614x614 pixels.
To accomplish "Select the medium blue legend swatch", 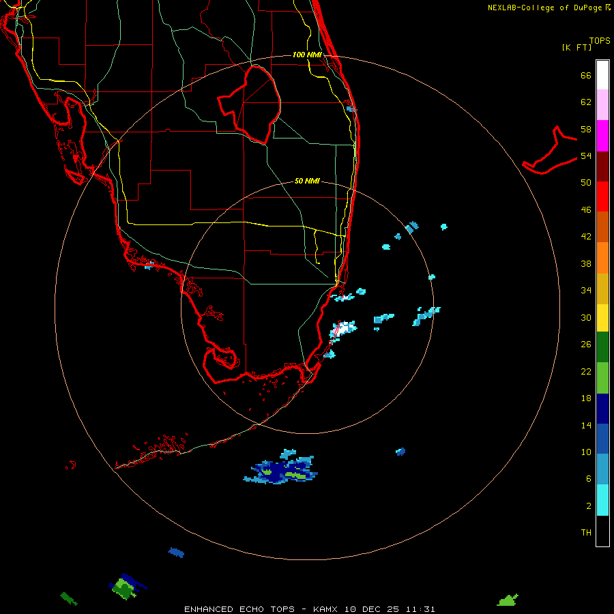I will (x=602, y=439).
